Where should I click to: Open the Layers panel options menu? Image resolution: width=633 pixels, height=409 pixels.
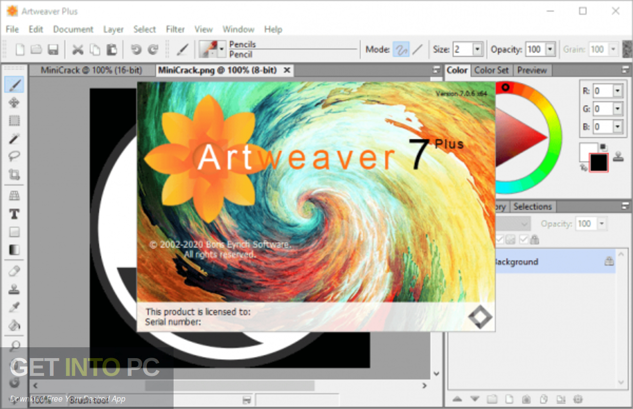click(x=626, y=206)
